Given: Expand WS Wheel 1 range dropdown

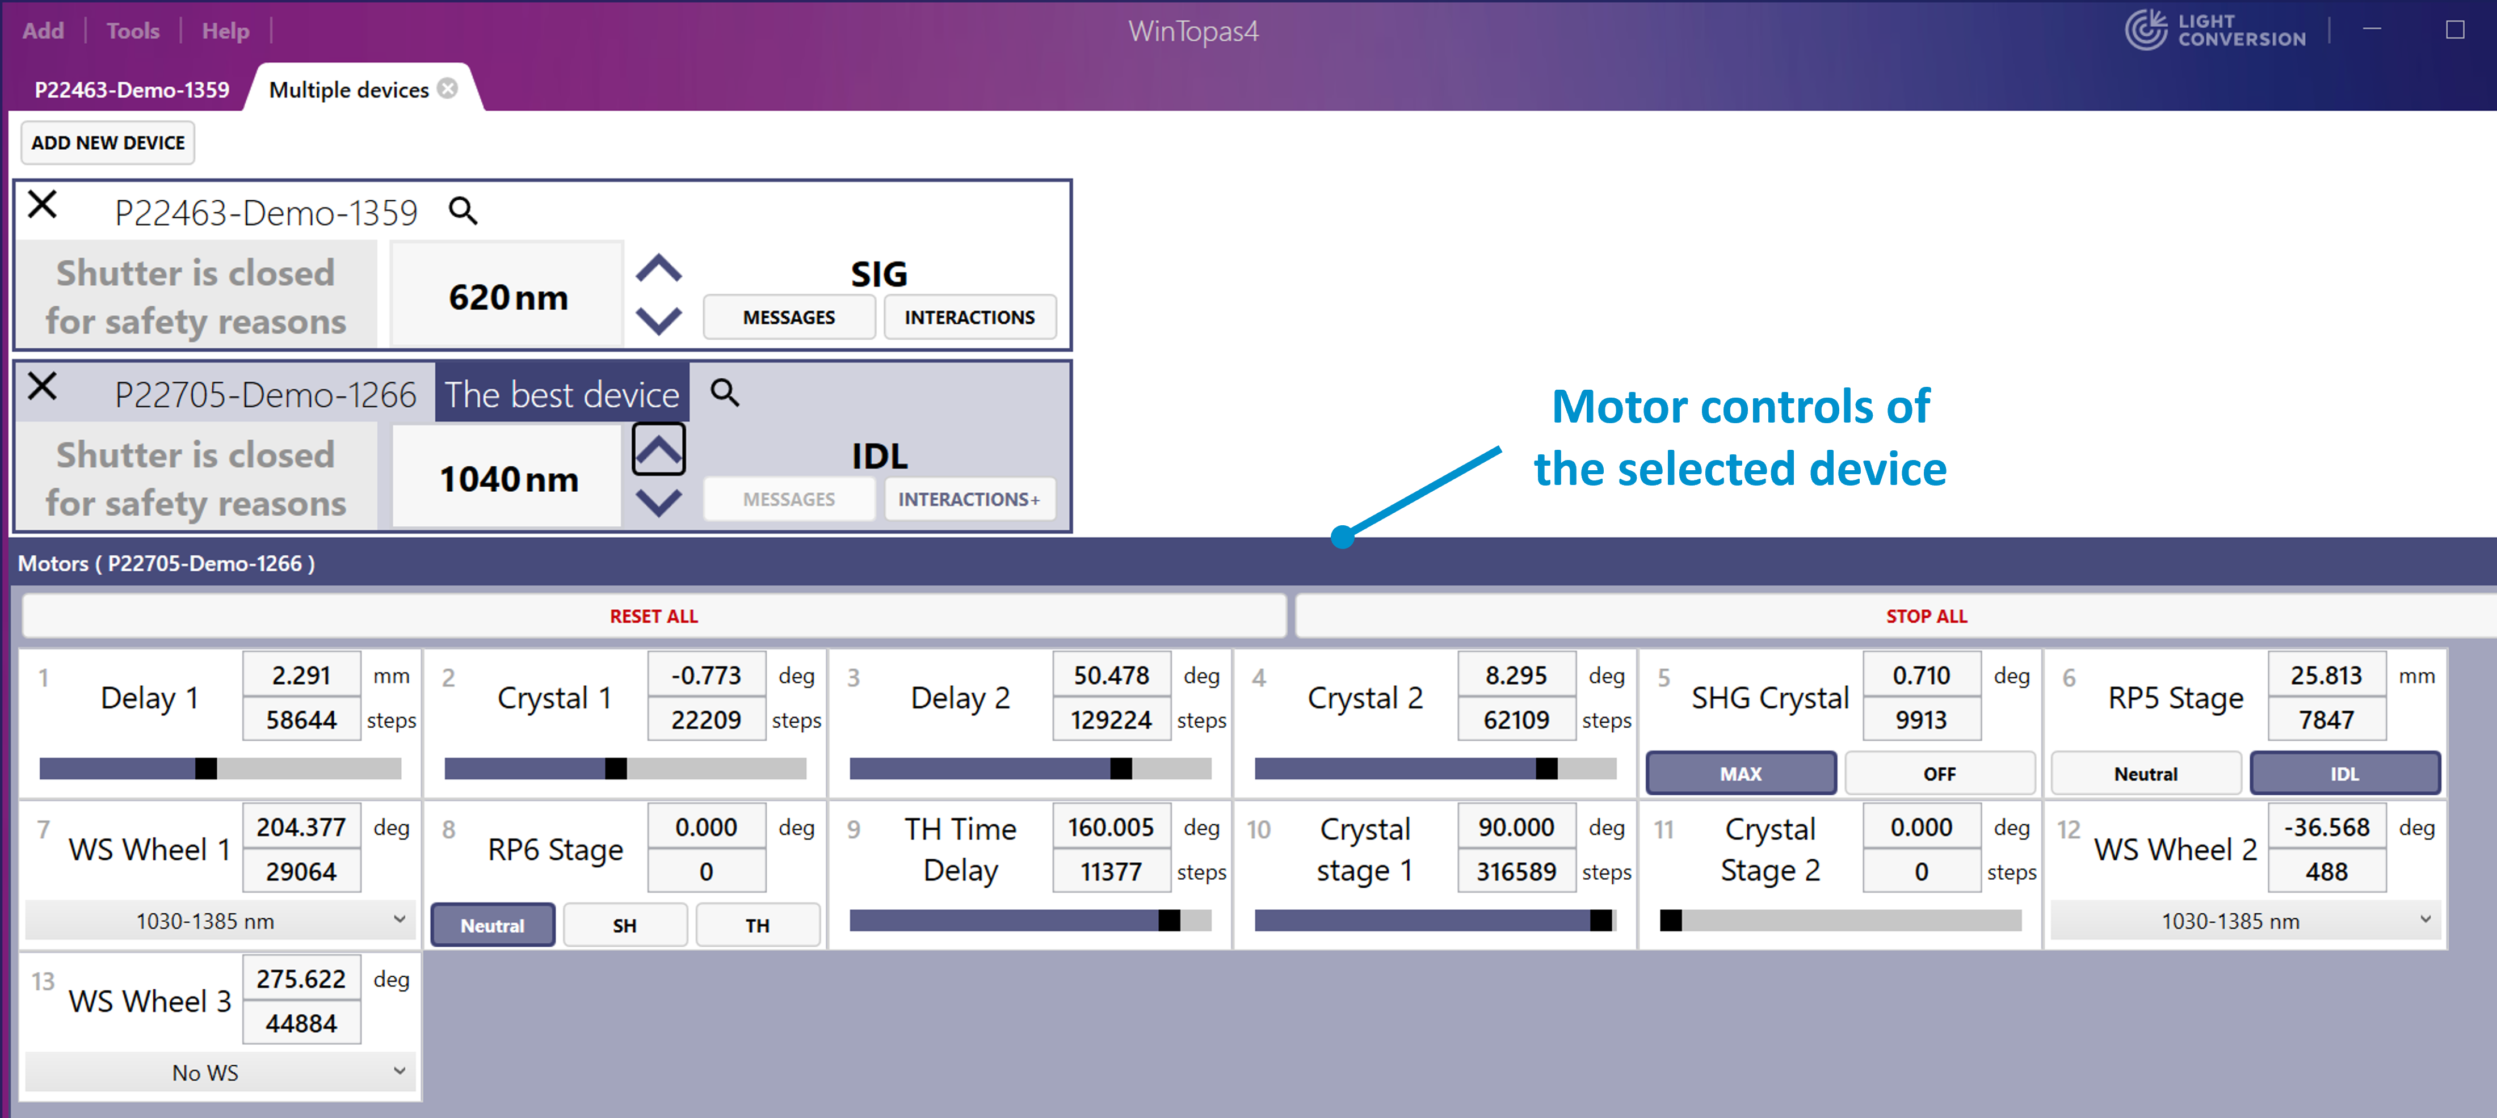Looking at the screenshot, I should pyautogui.click(x=220, y=921).
